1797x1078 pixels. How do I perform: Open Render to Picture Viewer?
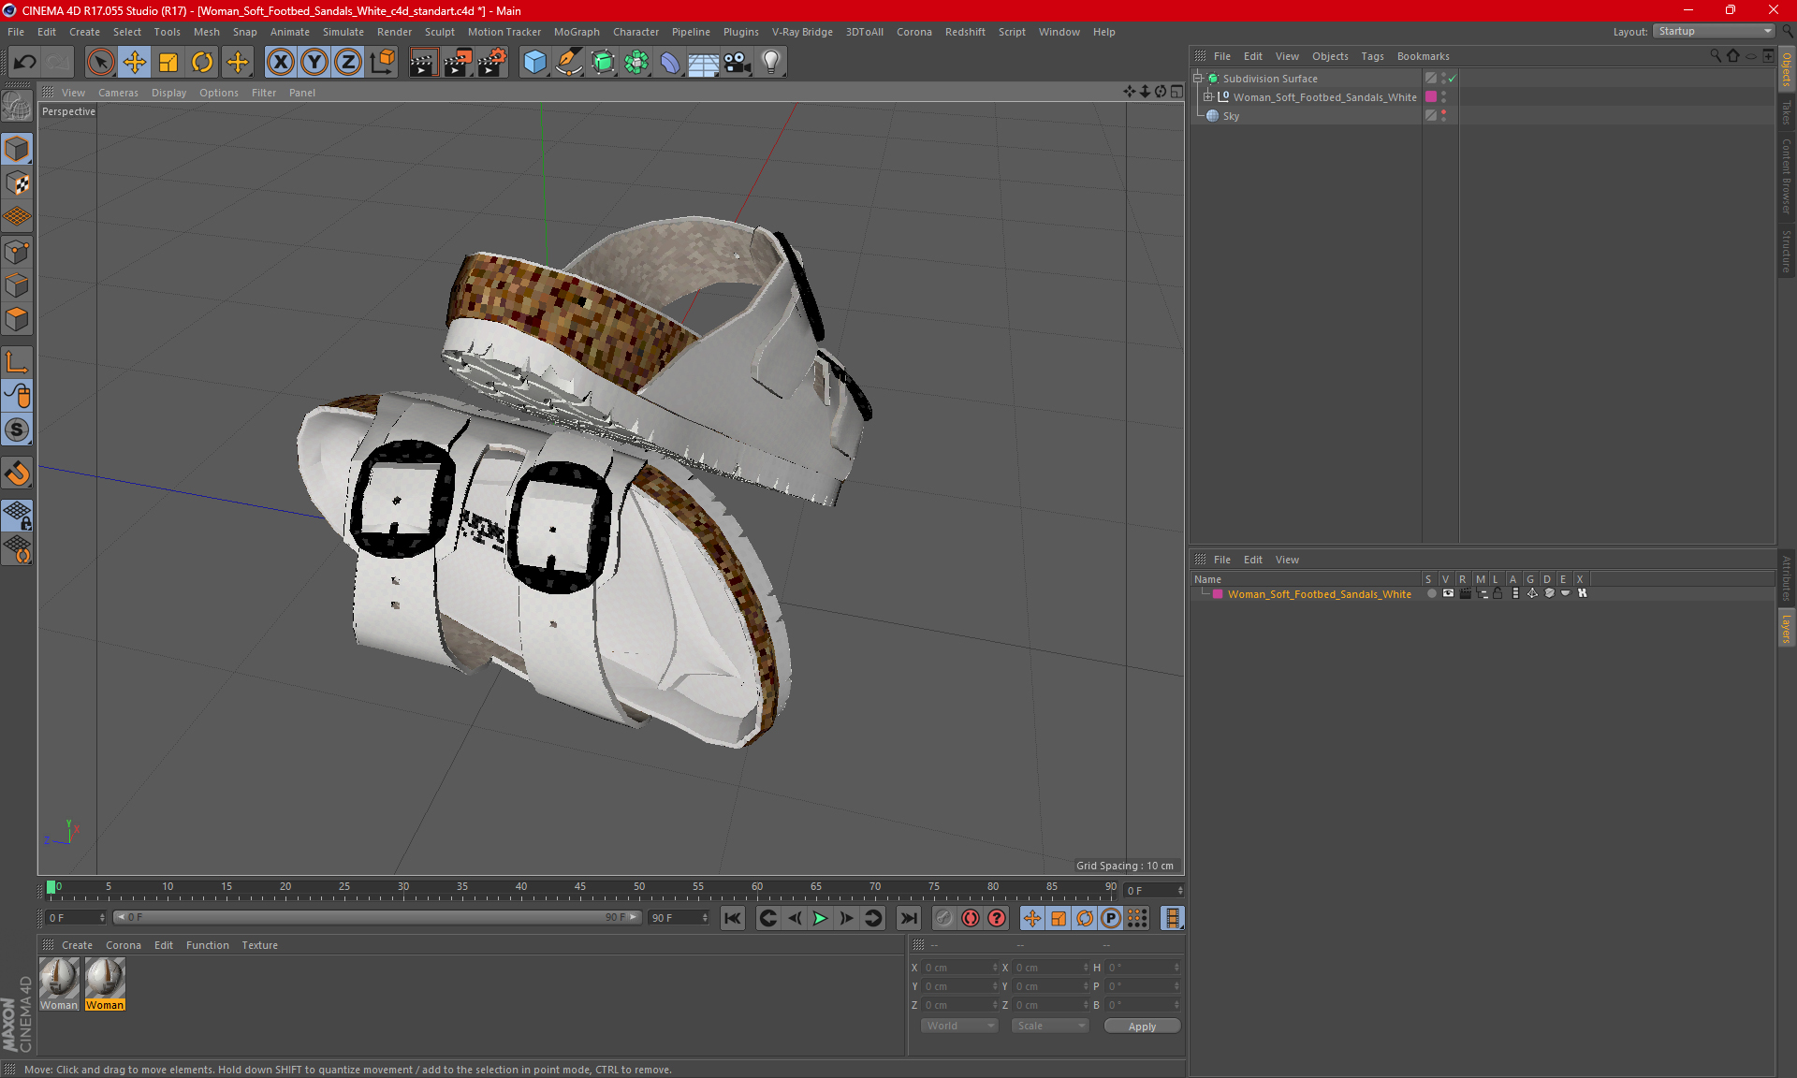click(x=458, y=63)
